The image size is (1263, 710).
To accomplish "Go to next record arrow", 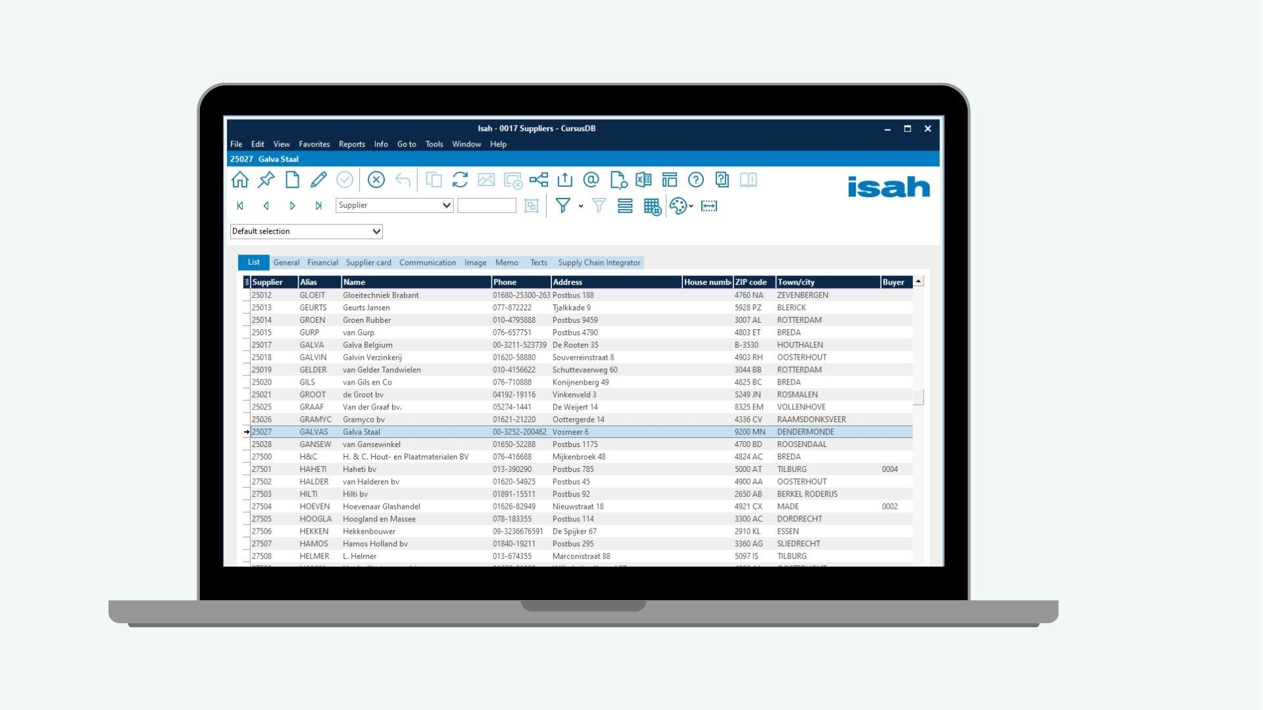I will tap(293, 206).
